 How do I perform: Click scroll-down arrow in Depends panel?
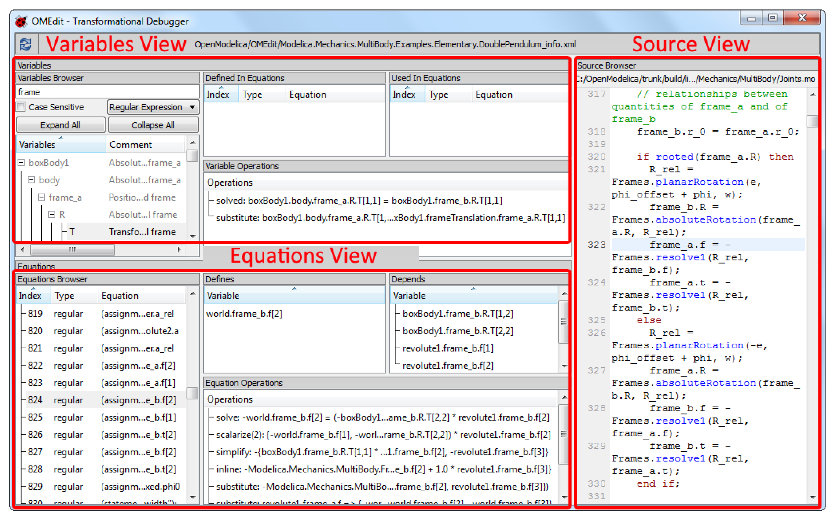click(x=564, y=366)
